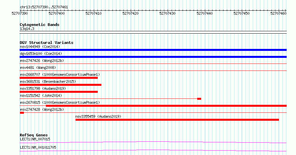This screenshot has width=296, height=155.
Task: Click nsv3355459 (Audano2019) label
Action: point(98,116)
